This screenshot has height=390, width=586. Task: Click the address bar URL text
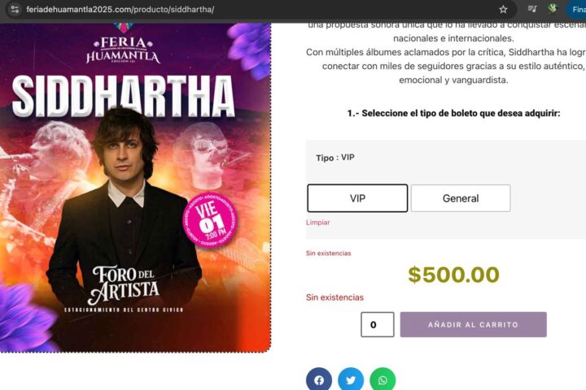tap(120, 9)
